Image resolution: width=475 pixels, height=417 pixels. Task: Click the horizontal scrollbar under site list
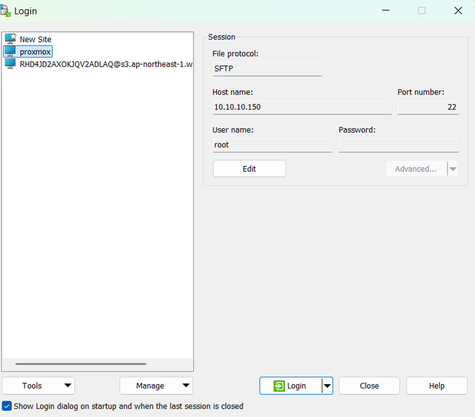point(81,364)
